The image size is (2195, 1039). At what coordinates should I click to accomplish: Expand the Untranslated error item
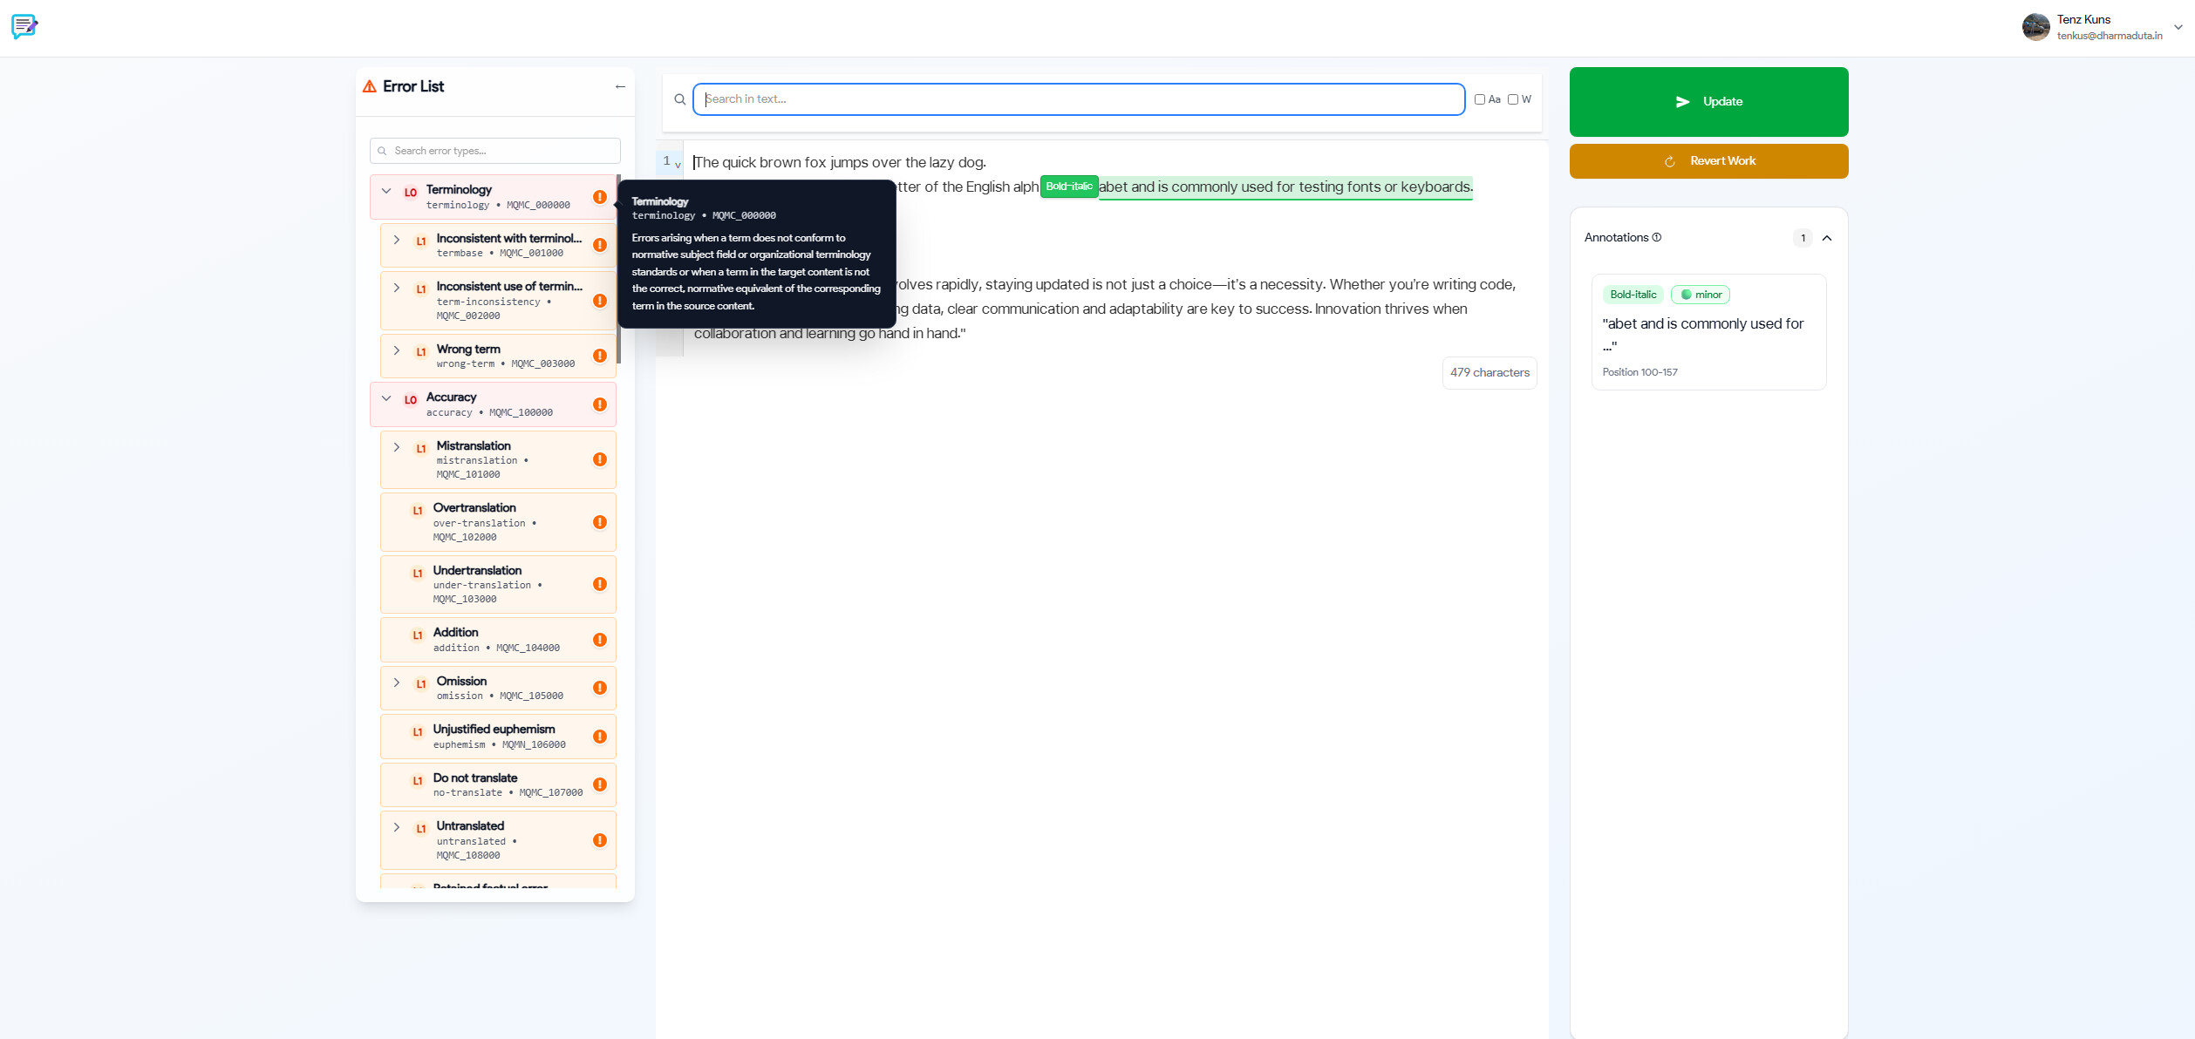(397, 827)
